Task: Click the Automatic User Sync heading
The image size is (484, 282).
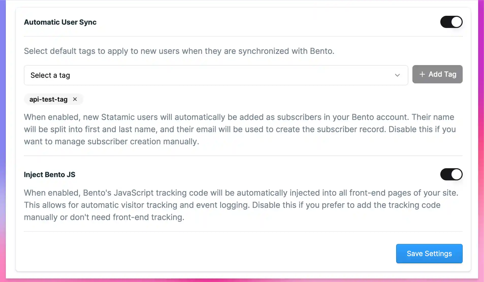Action: click(x=60, y=22)
